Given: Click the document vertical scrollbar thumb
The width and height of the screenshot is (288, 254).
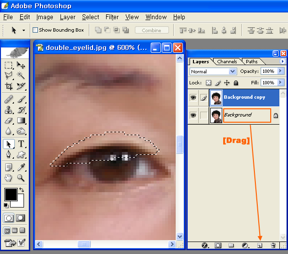Looking at the screenshot, I should (x=180, y=144).
